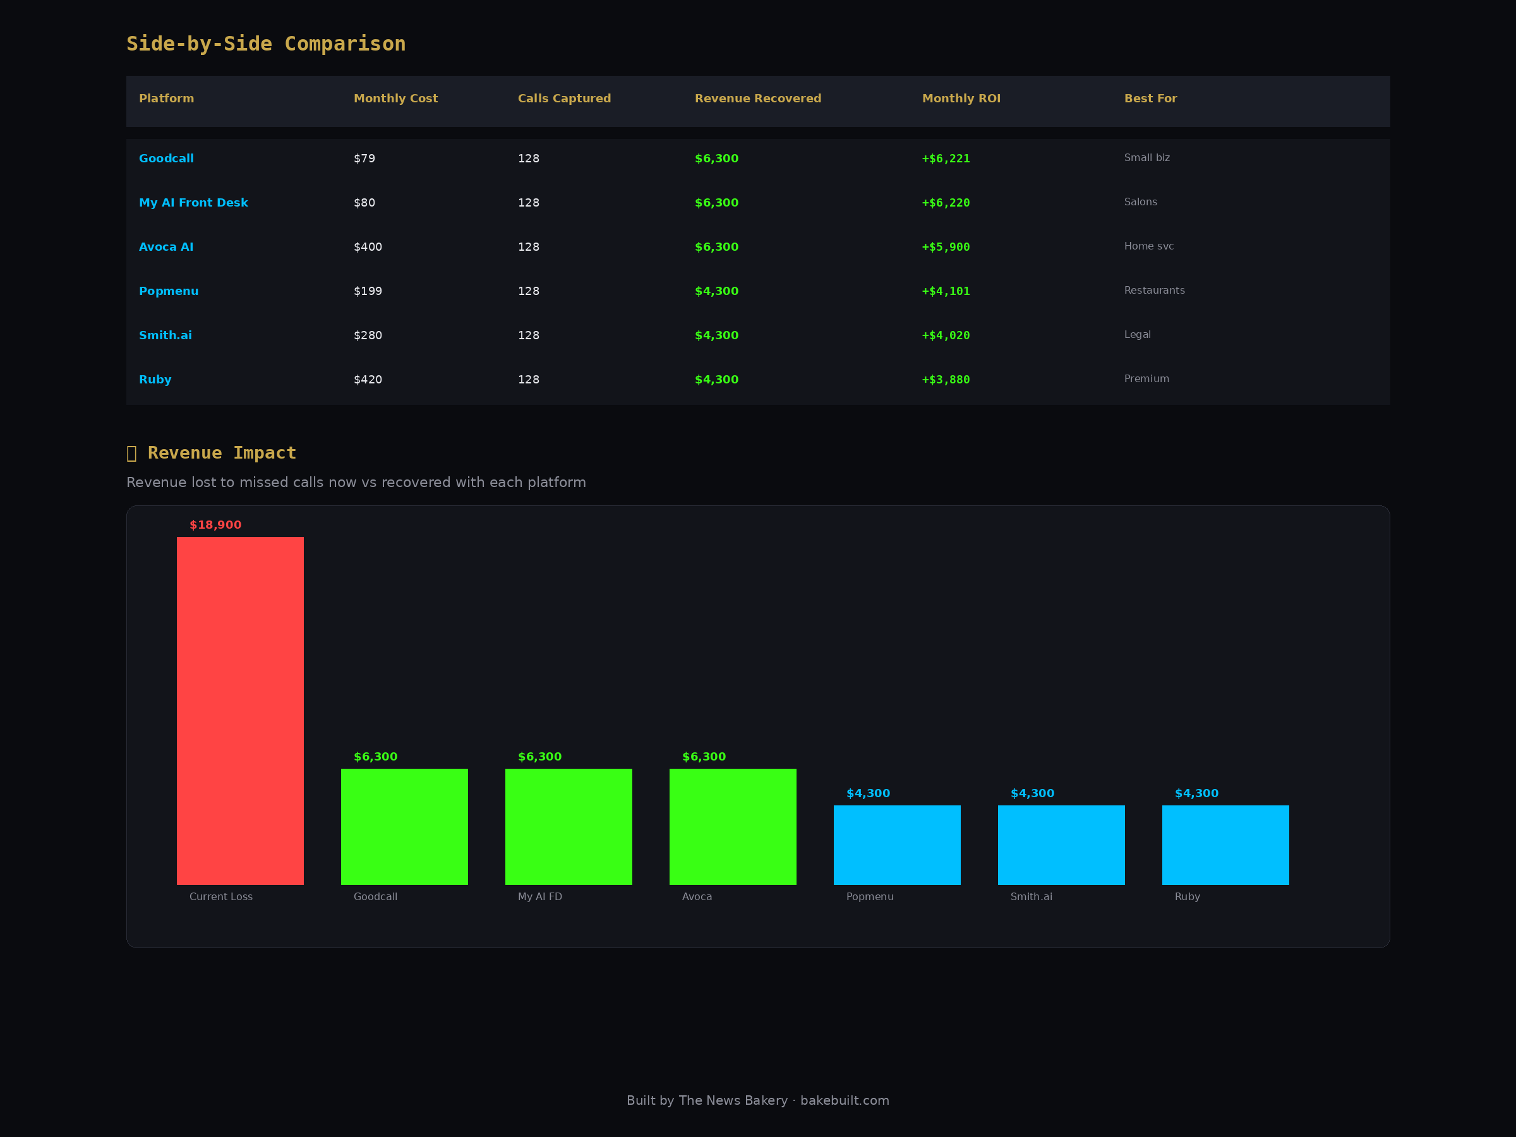The image size is (1516, 1137).
Task: Click the +$4,101 ROI value
Action: [x=946, y=291]
